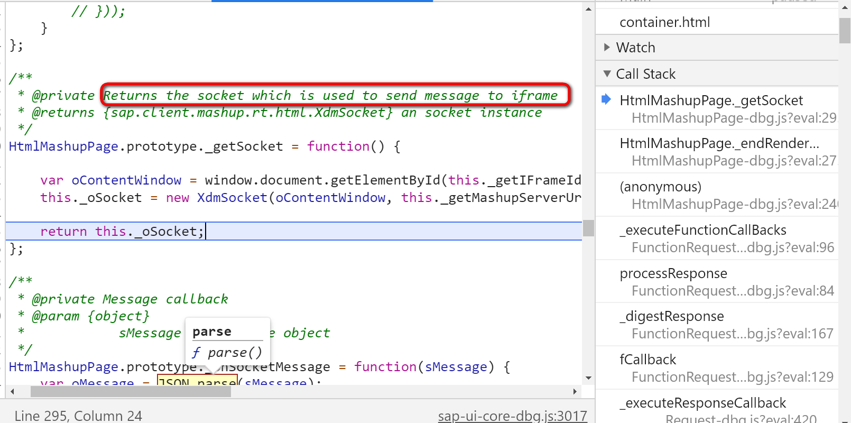851x423 pixels.
Task: Click the container.html thread entry
Action: [664, 22]
